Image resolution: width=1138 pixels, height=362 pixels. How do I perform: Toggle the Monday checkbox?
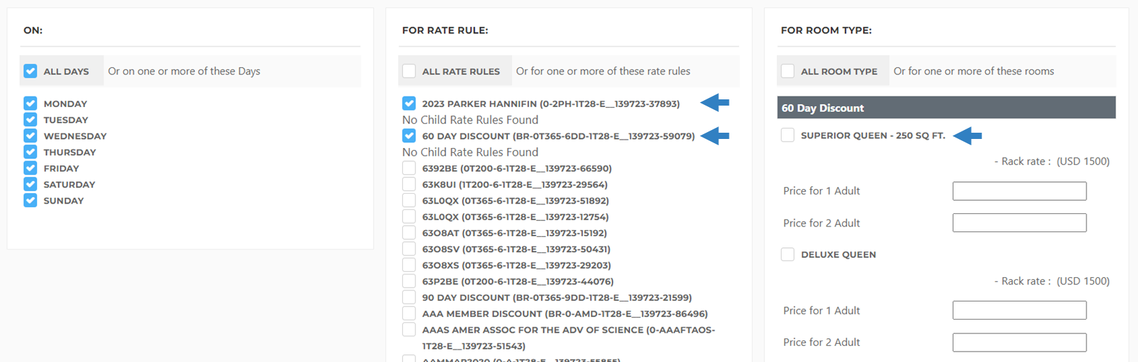[30, 104]
